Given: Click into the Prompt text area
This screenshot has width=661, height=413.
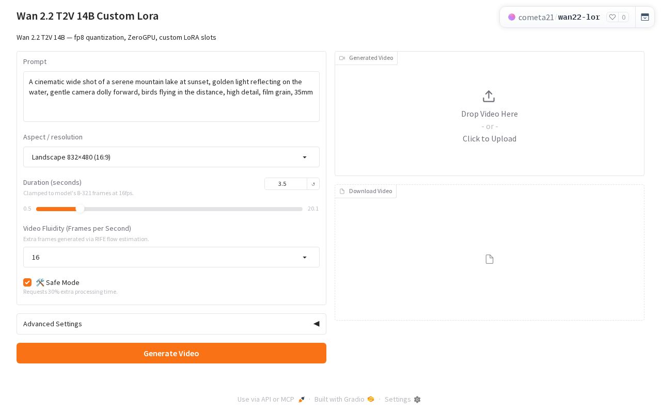Looking at the screenshot, I should click(x=171, y=97).
